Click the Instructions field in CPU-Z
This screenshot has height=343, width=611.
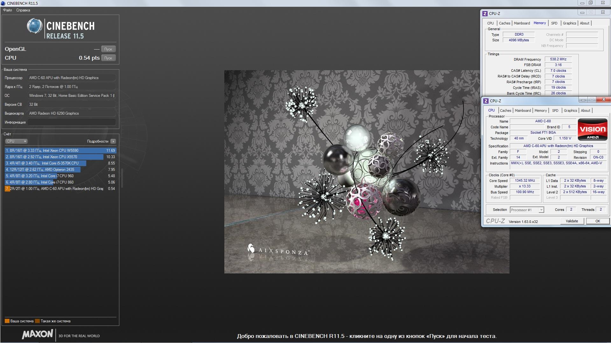click(x=558, y=165)
